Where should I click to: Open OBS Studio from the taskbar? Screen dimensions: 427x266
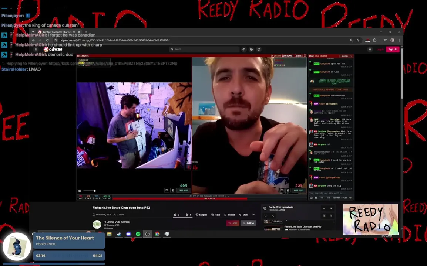click(148, 234)
